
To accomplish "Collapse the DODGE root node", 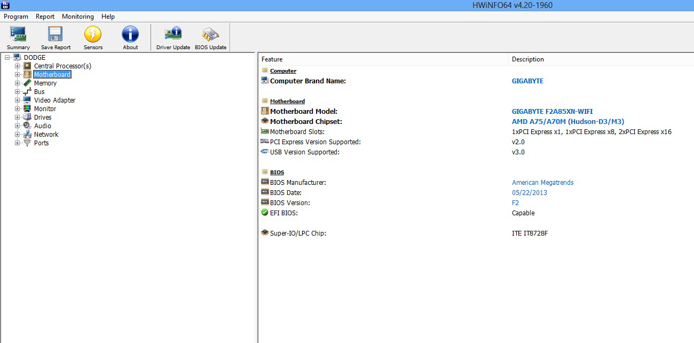I will point(7,57).
